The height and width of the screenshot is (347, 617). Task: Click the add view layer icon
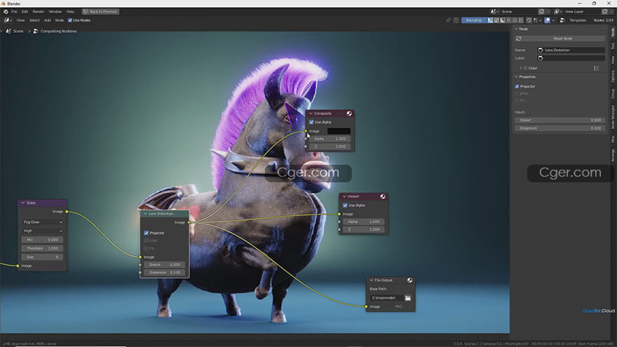pyautogui.click(x=605, y=12)
